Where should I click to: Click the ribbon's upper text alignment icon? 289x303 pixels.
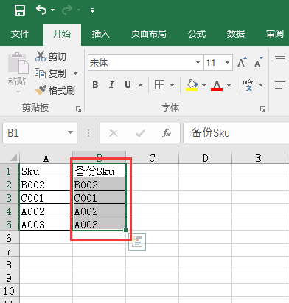[280, 59]
